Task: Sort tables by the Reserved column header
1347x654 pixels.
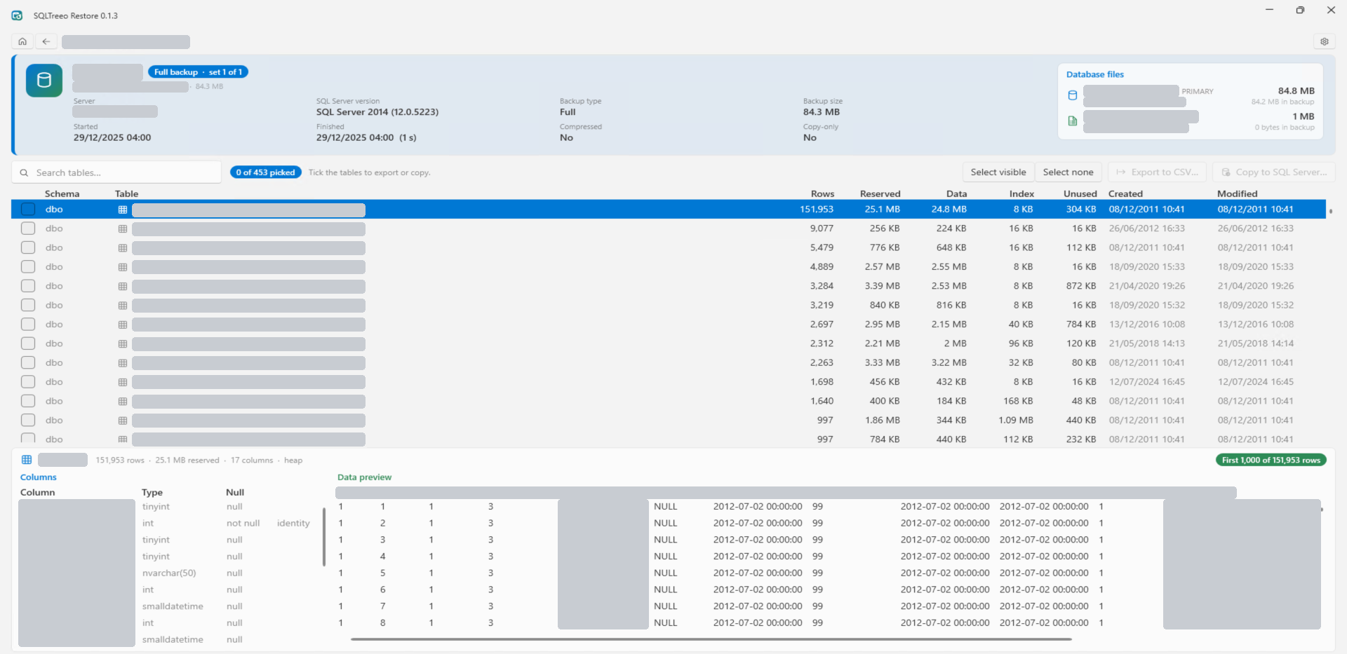Action: [x=880, y=193]
